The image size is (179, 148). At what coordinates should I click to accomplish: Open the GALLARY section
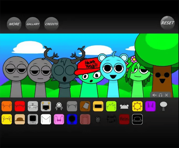[x=33, y=24]
